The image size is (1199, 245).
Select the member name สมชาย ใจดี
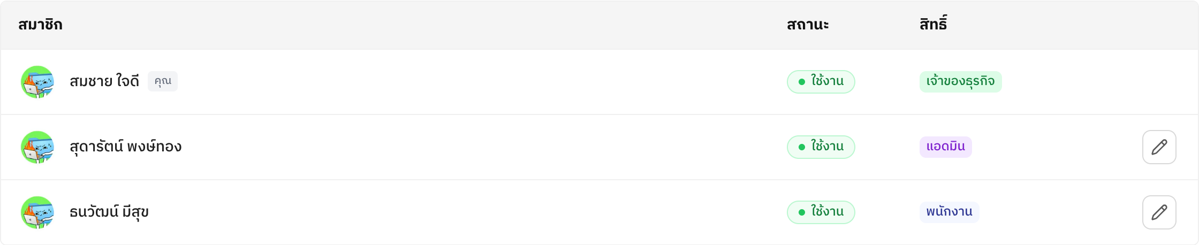(x=104, y=81)
